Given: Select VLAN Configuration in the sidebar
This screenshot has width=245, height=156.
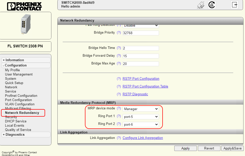Looking at the screenshot, I should [x=20, y=104].
